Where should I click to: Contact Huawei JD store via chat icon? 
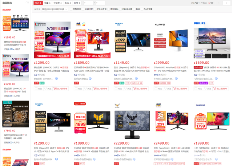(x=176, y=79)
